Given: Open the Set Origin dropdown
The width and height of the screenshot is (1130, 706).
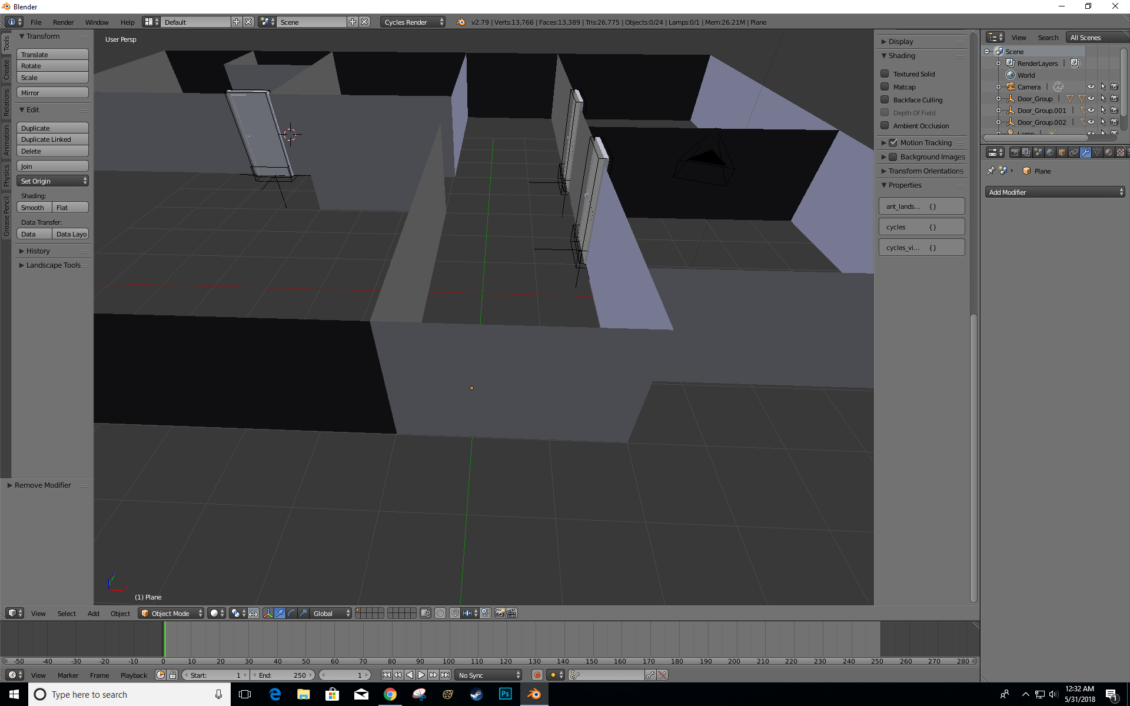Looking at the screenshot, I should tap(53, 181).
